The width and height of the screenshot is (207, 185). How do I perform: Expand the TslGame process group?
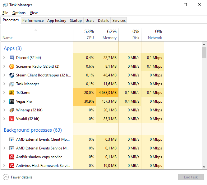[4, 93]
